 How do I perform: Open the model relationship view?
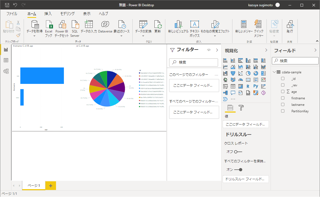point(6,71)
